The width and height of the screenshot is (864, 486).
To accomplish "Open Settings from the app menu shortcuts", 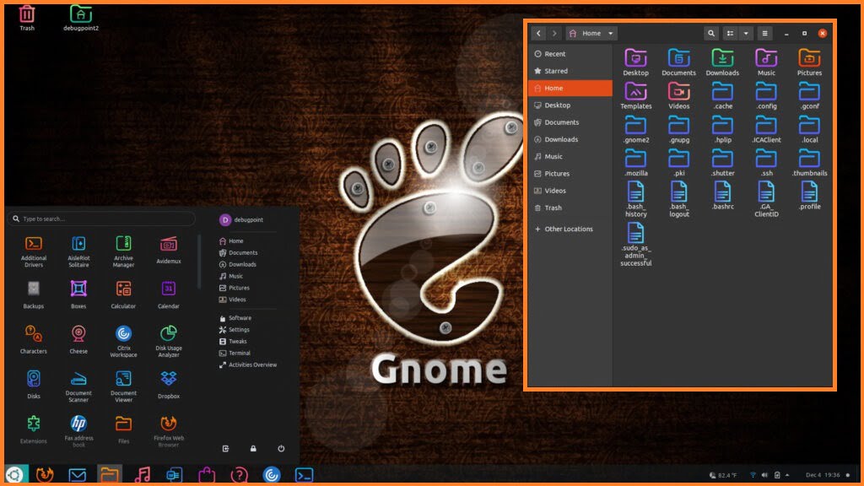I will click(235, 330).
